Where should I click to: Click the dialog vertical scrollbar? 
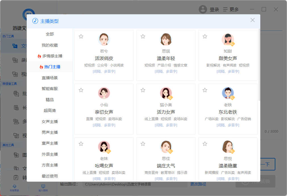click(259, 65)
